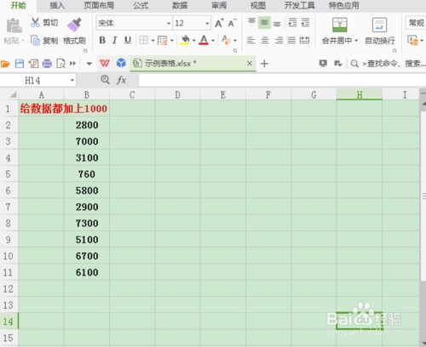Toggle align right
This screenshot has width=426, height=347.
tap(279, 40)
